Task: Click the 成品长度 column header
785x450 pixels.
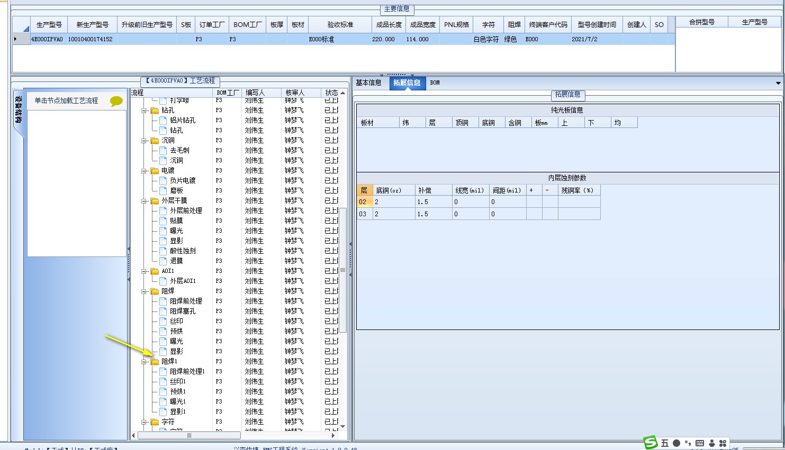Action: pyautogui.click(x=389, y=24)
